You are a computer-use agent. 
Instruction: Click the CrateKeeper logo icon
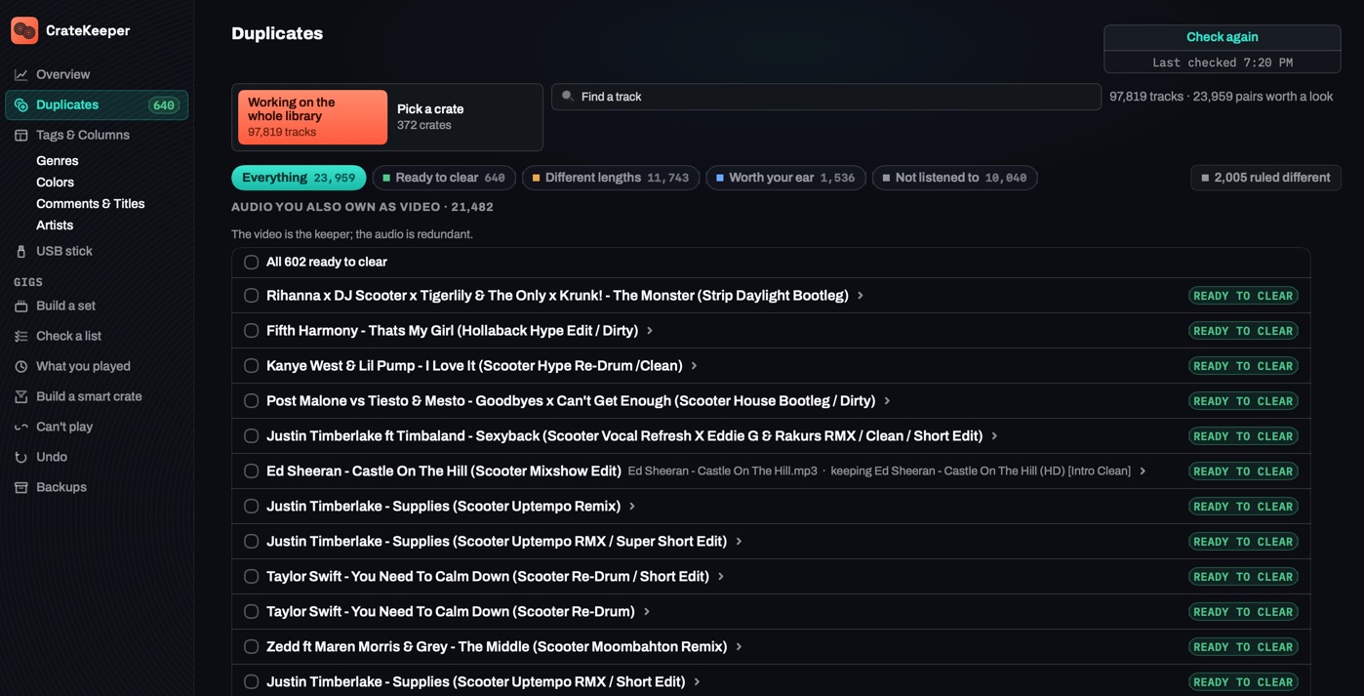[x=24, y=30]
